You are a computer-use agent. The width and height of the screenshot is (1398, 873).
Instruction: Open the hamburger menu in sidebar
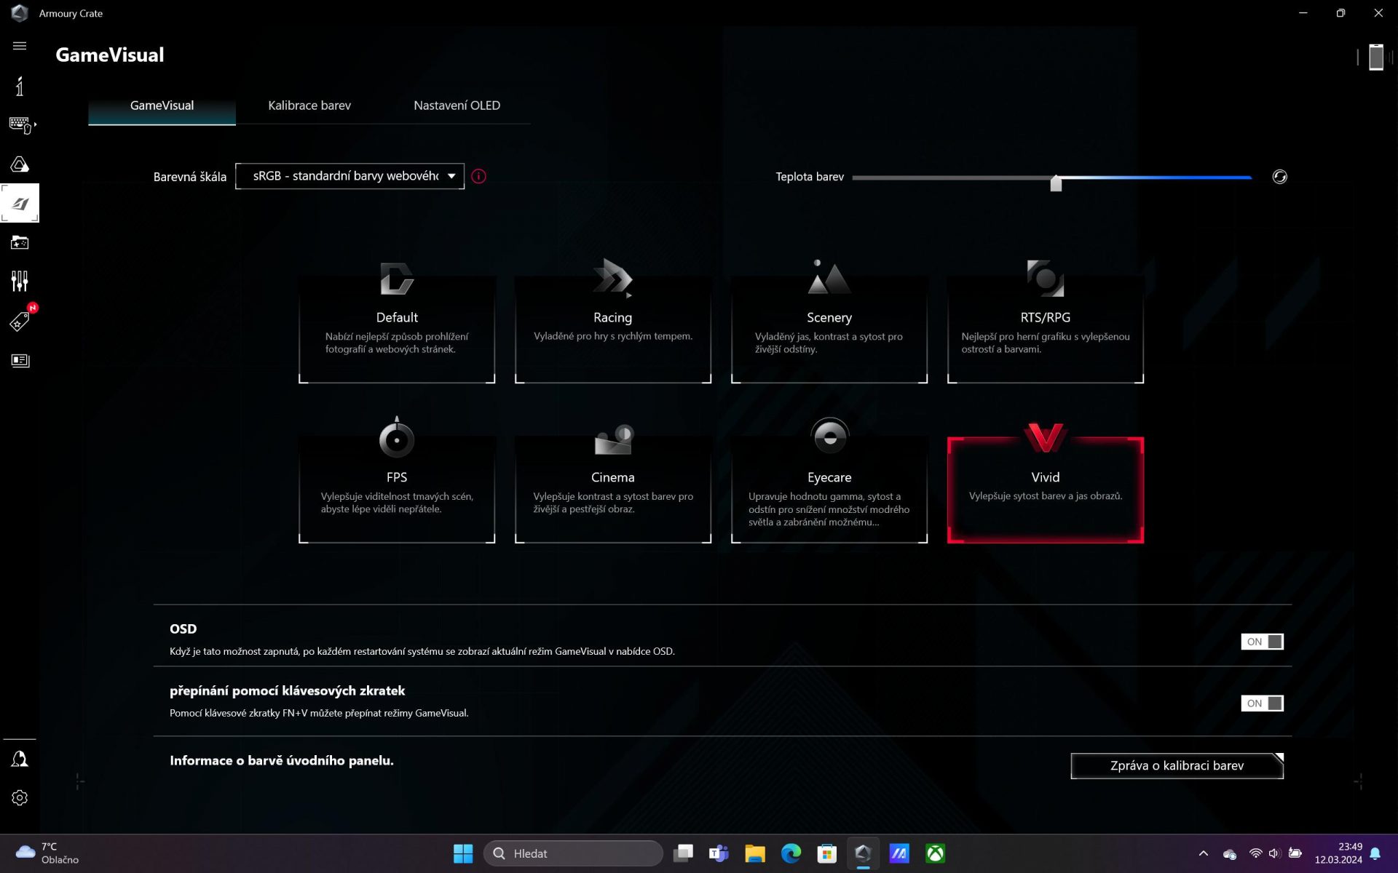pyautogui.click(x=20, y=46)
